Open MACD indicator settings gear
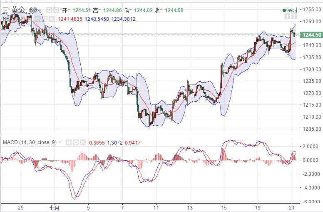 (76, 142)
